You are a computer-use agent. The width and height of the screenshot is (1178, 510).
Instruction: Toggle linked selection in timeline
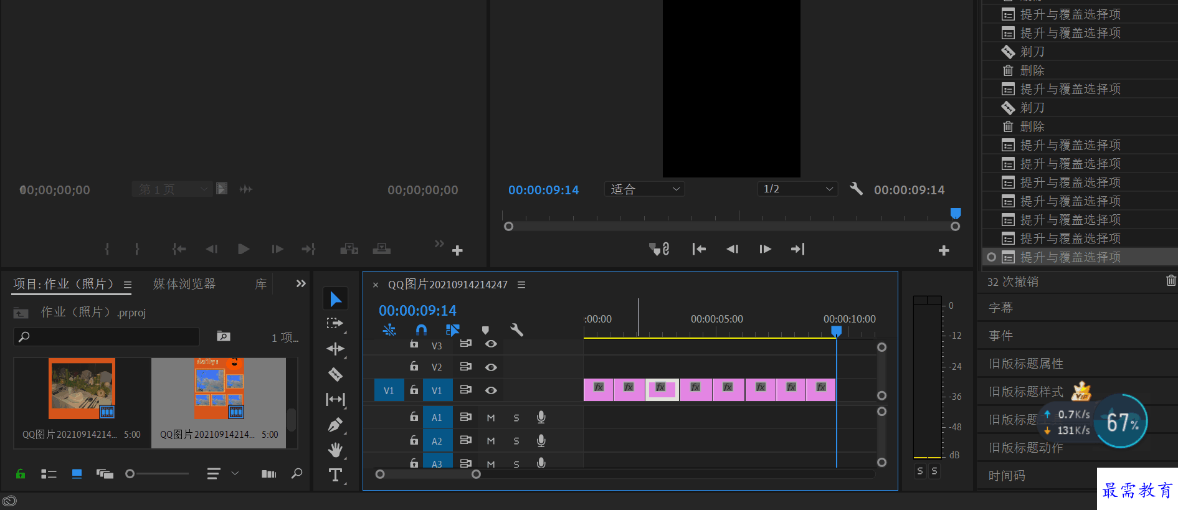pyautogui.click(x=453, y=329)
